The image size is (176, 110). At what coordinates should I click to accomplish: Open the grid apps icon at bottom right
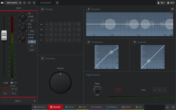(x=173, y=107)
